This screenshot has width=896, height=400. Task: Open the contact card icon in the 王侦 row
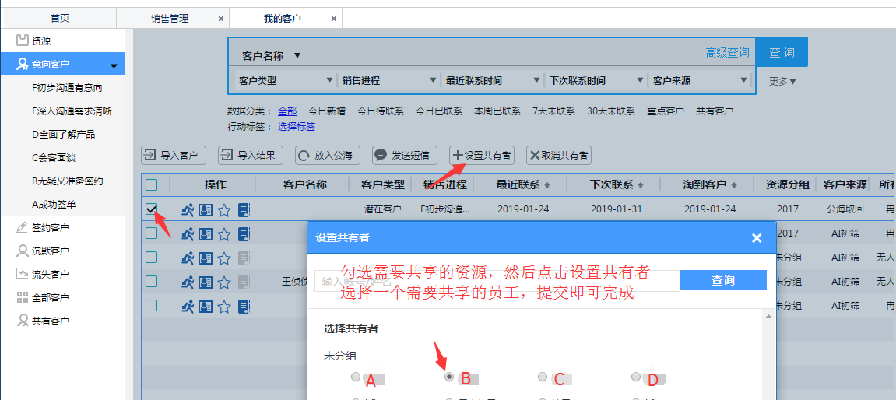tap(206, 282)
